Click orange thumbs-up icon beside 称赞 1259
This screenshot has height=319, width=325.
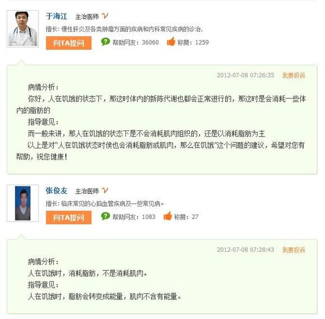click(171, 41)
